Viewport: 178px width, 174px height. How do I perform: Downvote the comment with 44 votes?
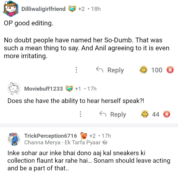tap(166, 114)
